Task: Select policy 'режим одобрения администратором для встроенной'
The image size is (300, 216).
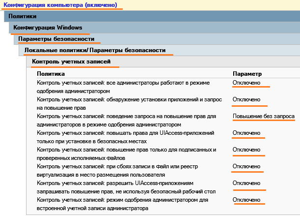Action: coord(122,204)
